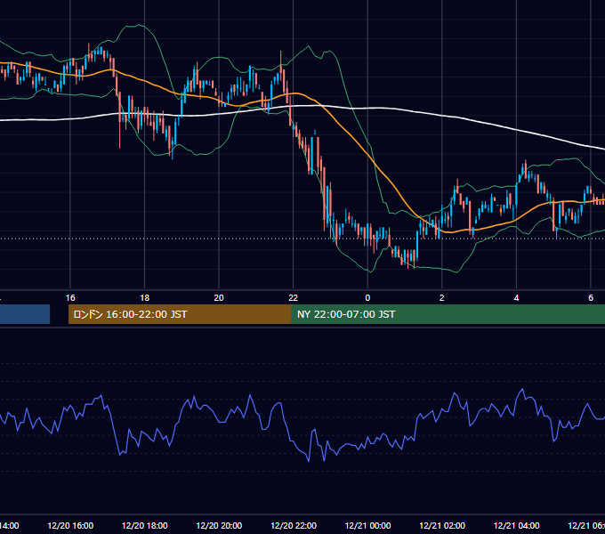Image resolution: width=605 pixels, height=534 pixels.
Task: Select the NY 22:00-07:00 JST session bar
Action: click(x=448, y=314)
